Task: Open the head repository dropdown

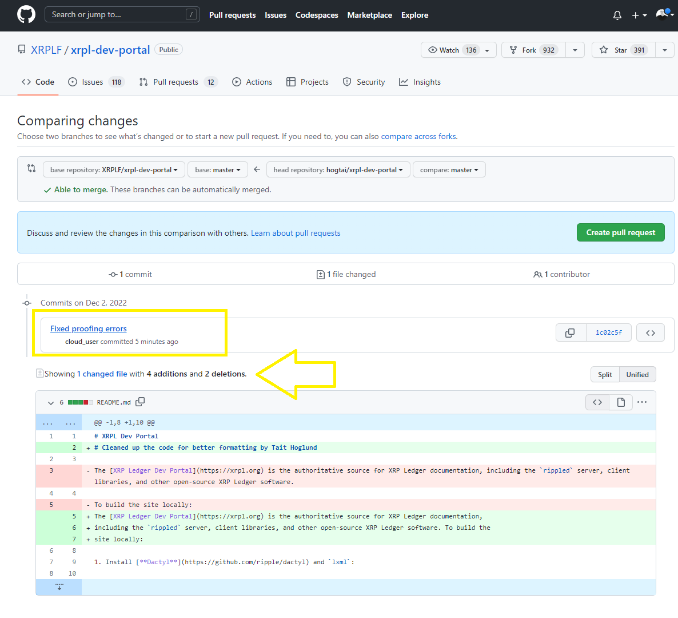Action: pos(338,169)
